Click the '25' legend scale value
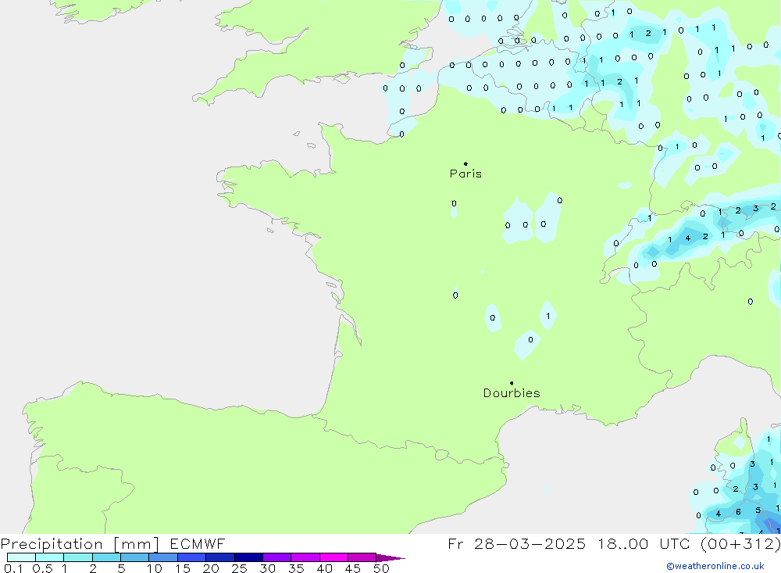781x573 pixels. [x=240, y=568]
